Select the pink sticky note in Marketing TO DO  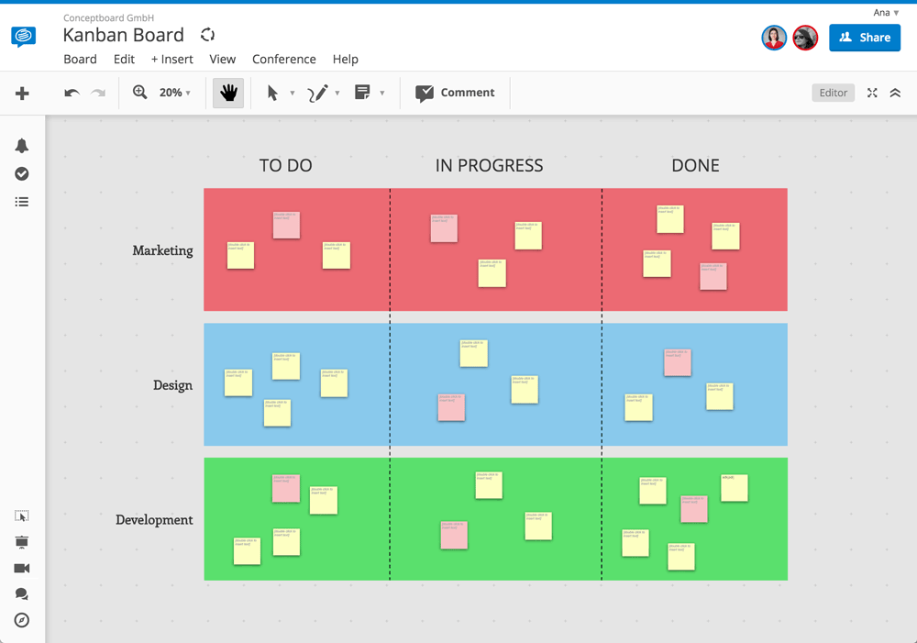tap(286, 226)
